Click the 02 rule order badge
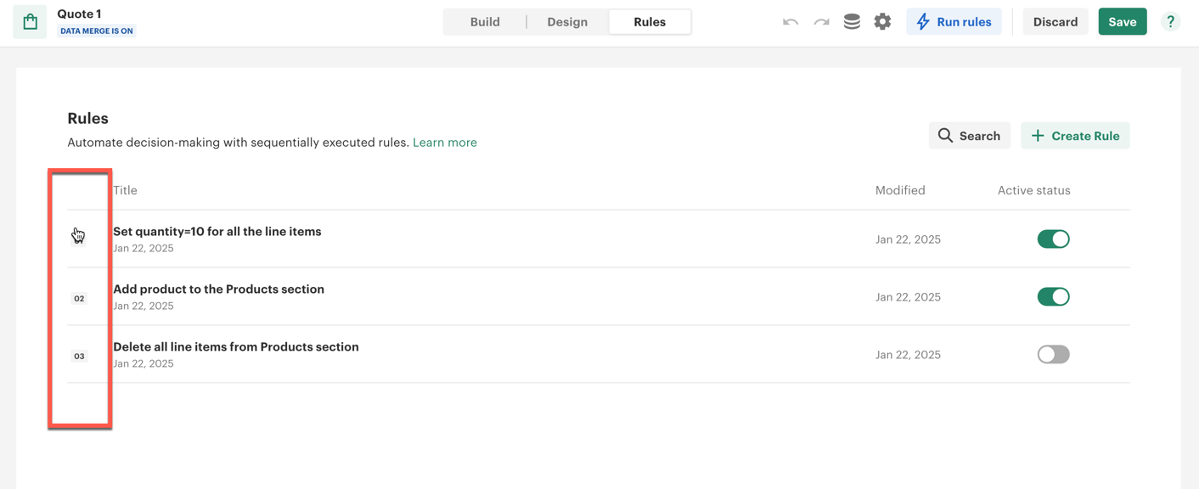This screenshot has height=489, width=1199. tap(79, 299)
